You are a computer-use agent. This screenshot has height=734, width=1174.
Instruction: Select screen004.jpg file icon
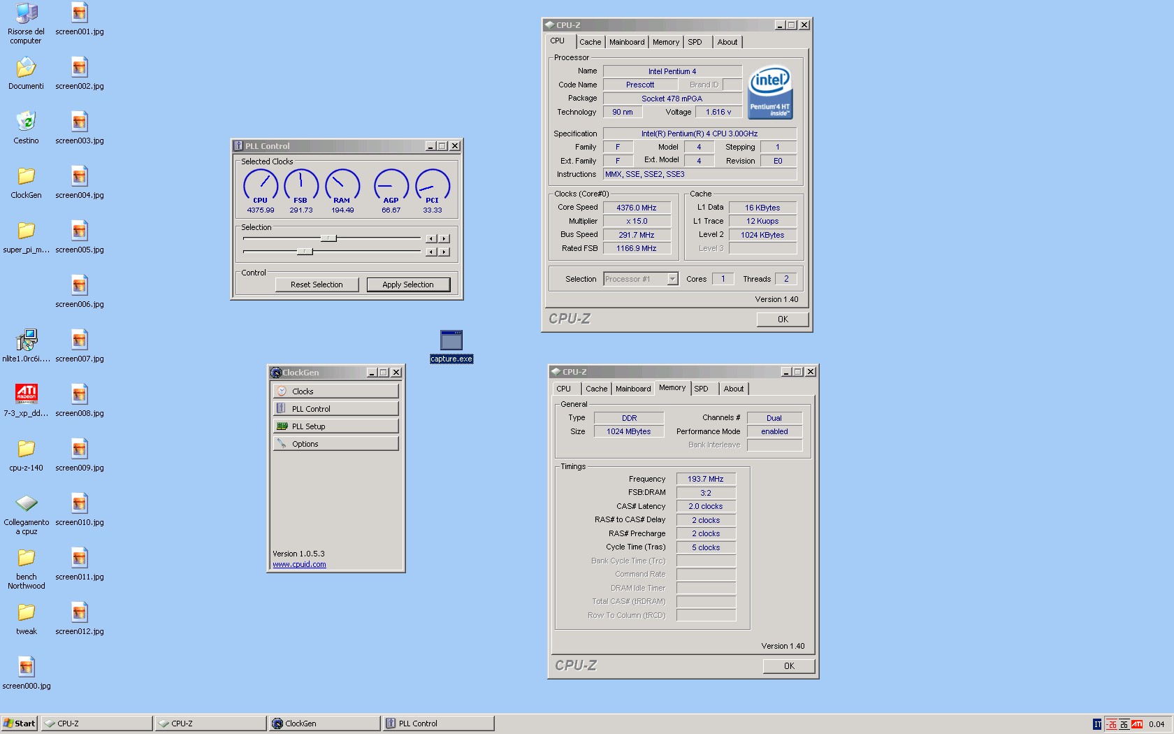[80, 175]
